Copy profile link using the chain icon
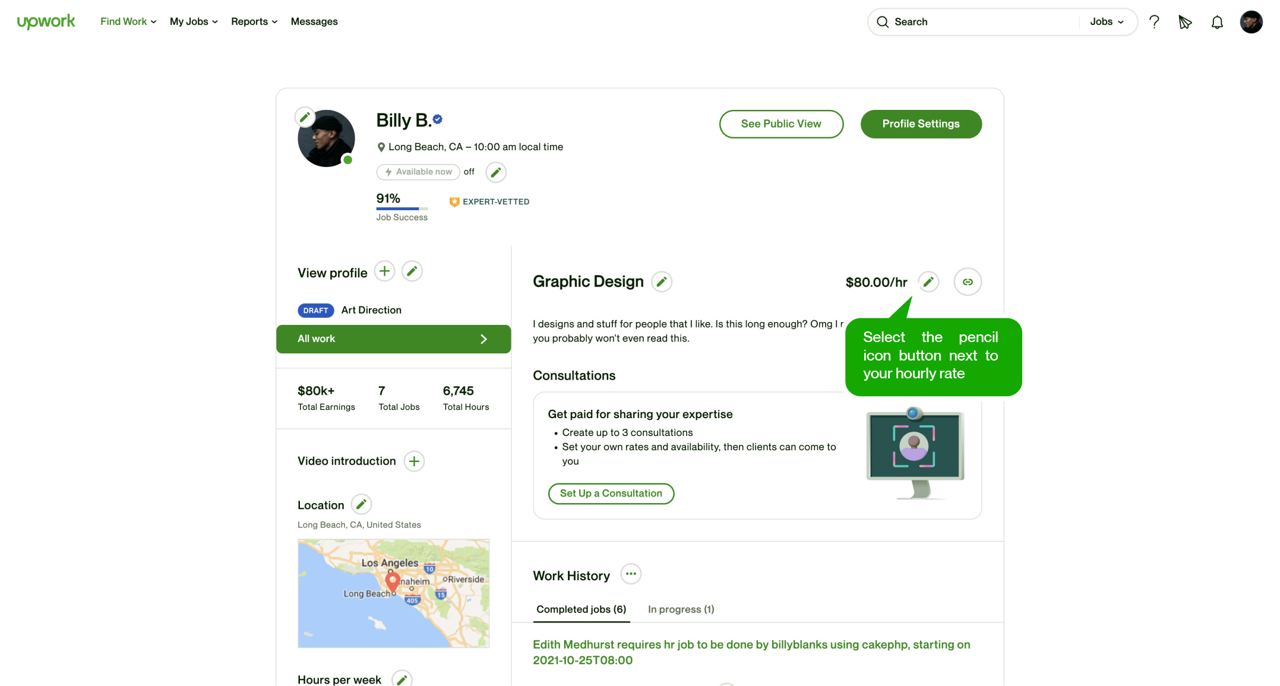 pos(968,282)
